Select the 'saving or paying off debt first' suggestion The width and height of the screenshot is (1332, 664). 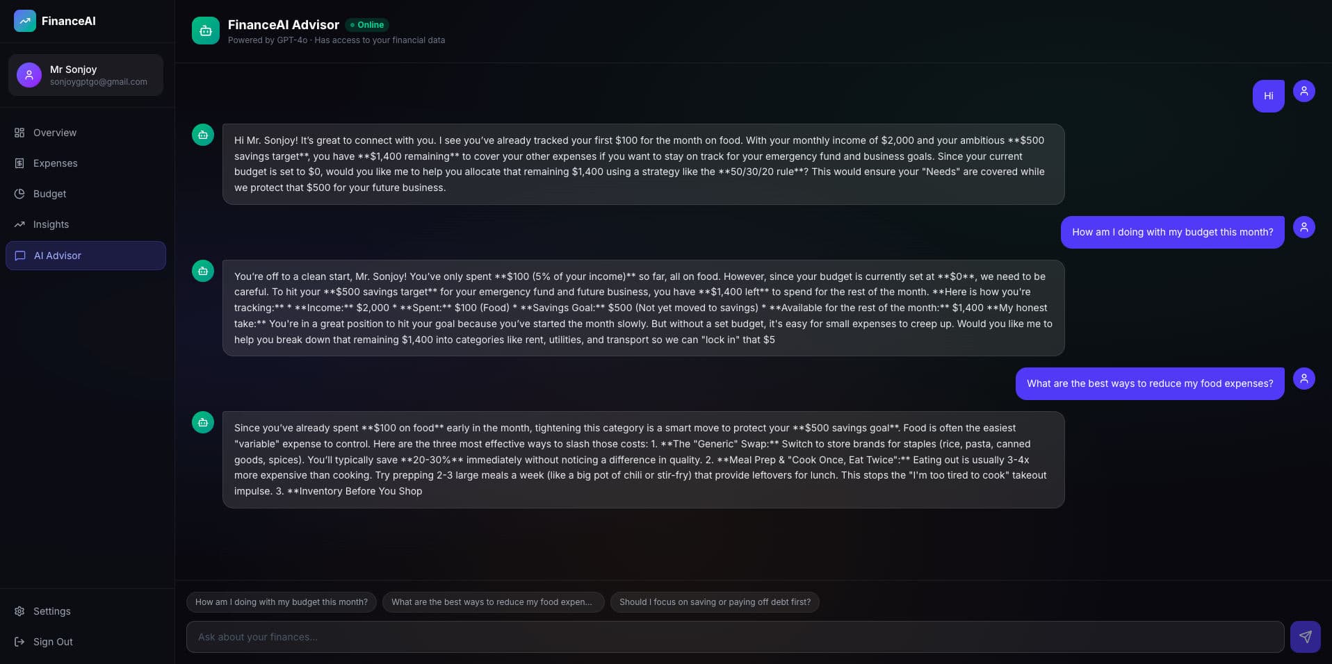point(715,602)
